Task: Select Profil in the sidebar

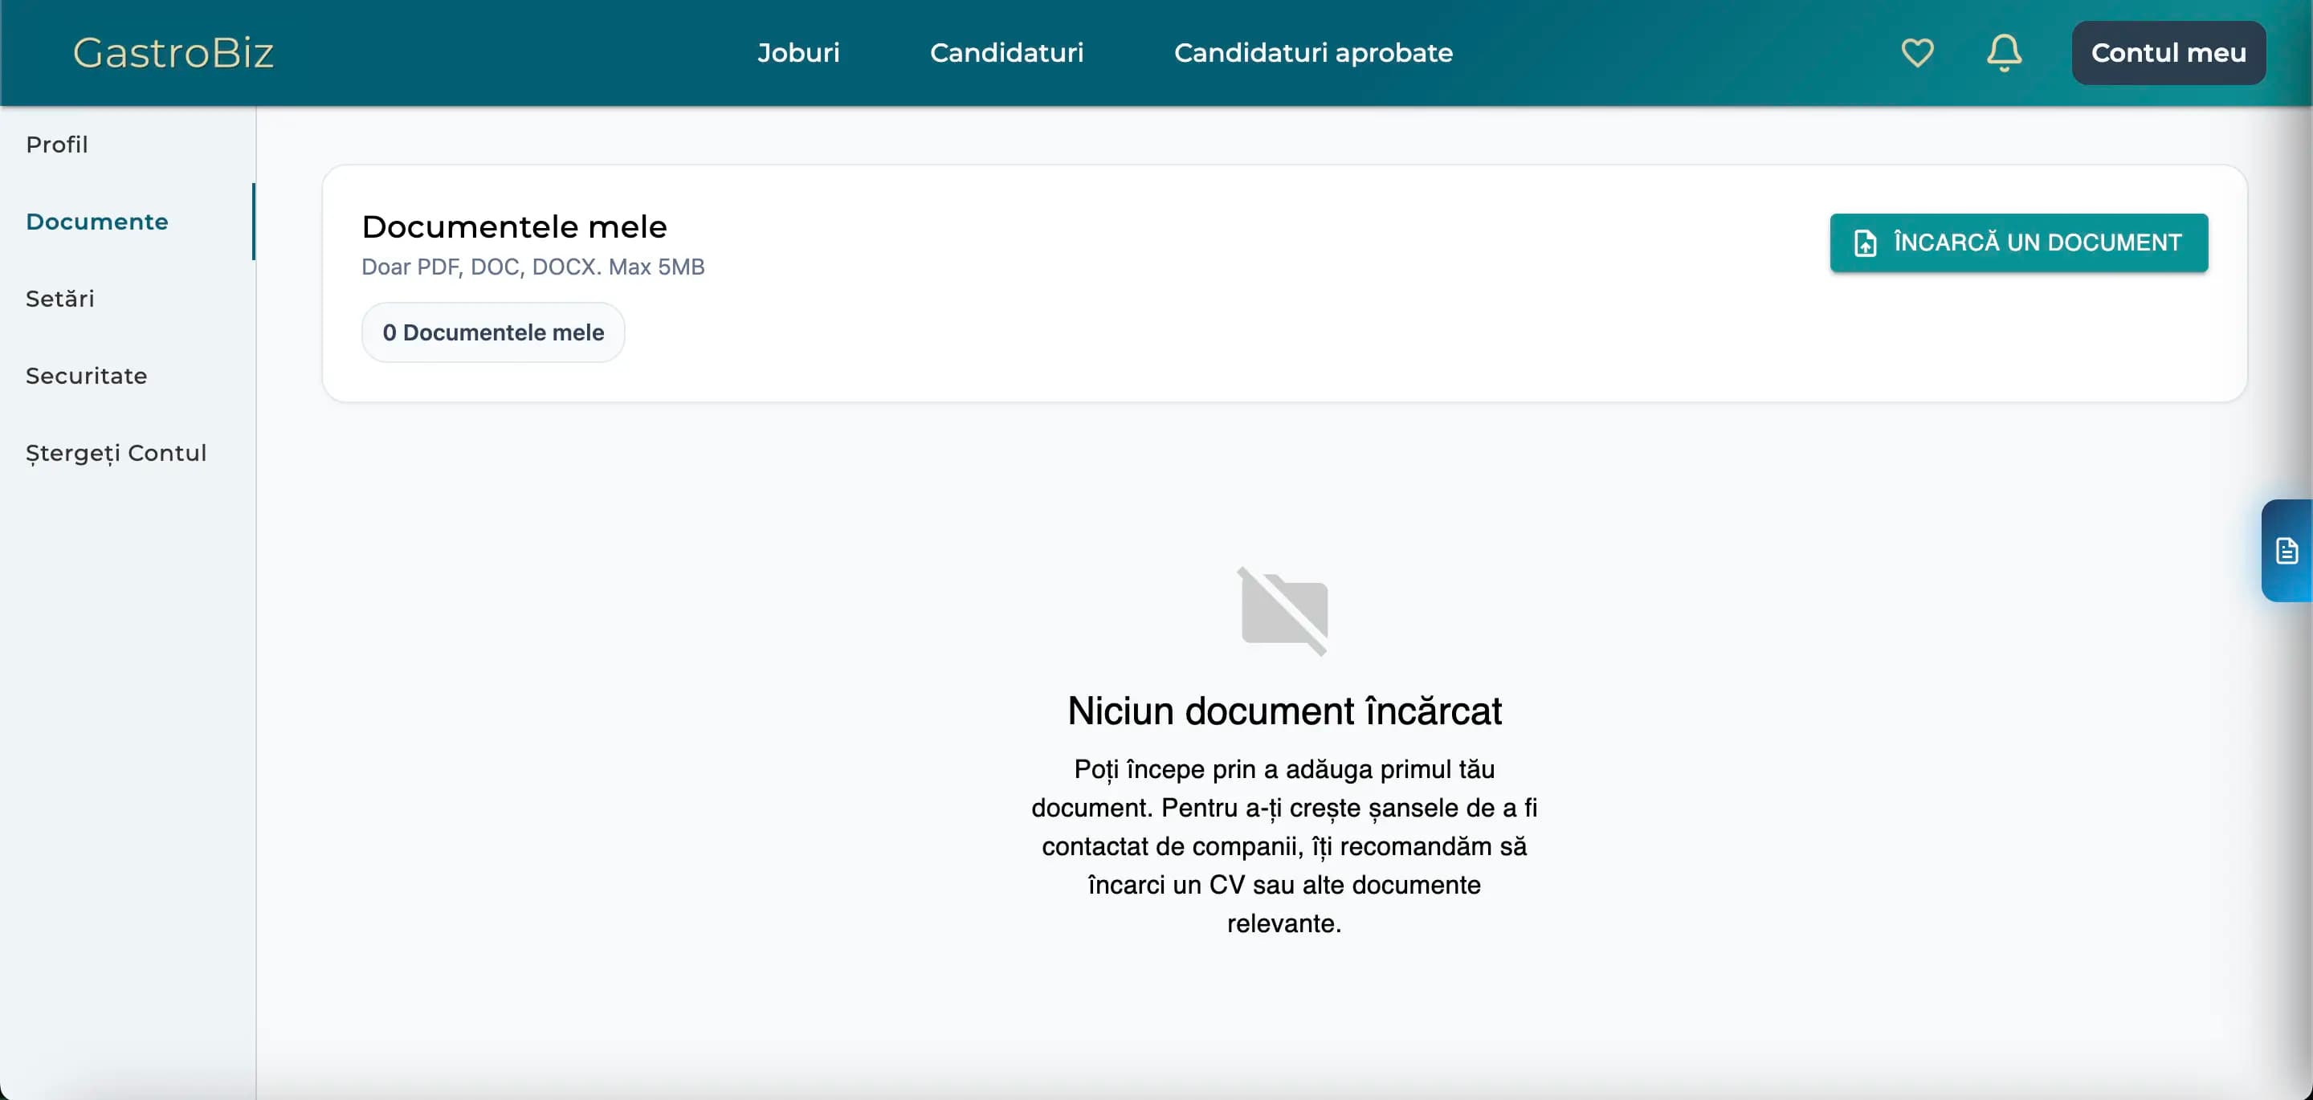Action: point(128,145)
